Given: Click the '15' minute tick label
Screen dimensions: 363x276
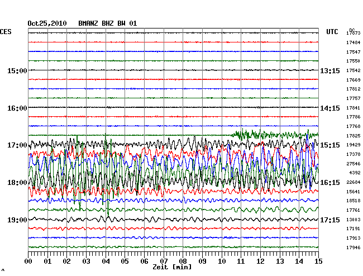Looking at the screenshot, I should 318,261.
